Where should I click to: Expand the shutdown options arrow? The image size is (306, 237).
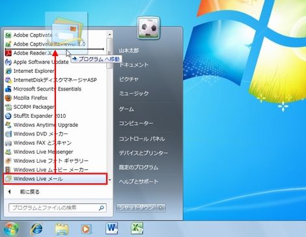161,208
